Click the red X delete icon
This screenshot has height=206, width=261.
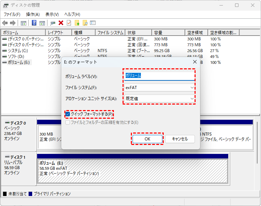pyautogui.click(x=61, y=23)
